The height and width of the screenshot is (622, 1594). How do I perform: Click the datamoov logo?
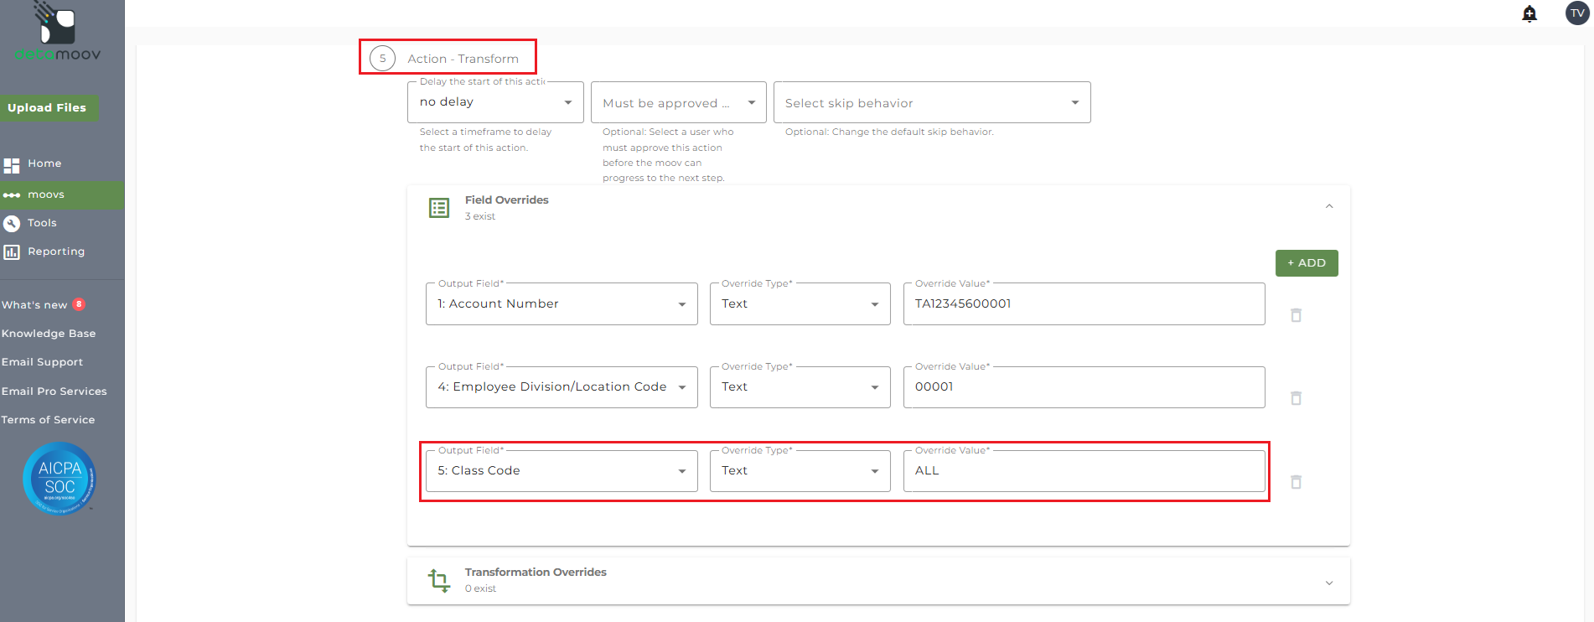tap(57, 34)
